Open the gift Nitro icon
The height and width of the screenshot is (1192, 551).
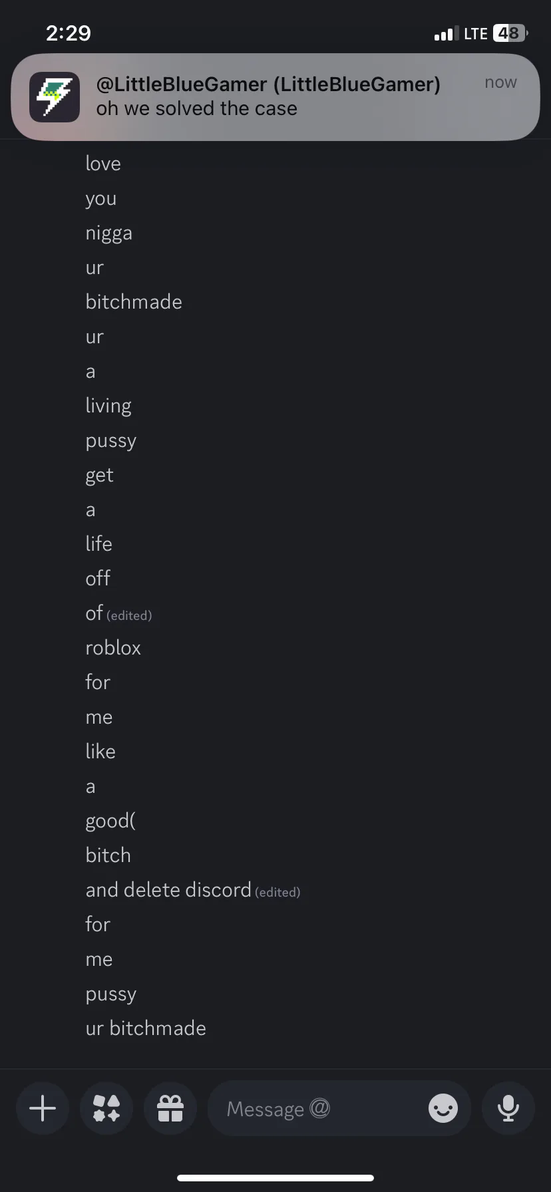click(x=170, y=1108)
